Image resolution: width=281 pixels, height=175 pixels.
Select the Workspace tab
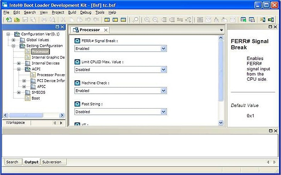15,122
